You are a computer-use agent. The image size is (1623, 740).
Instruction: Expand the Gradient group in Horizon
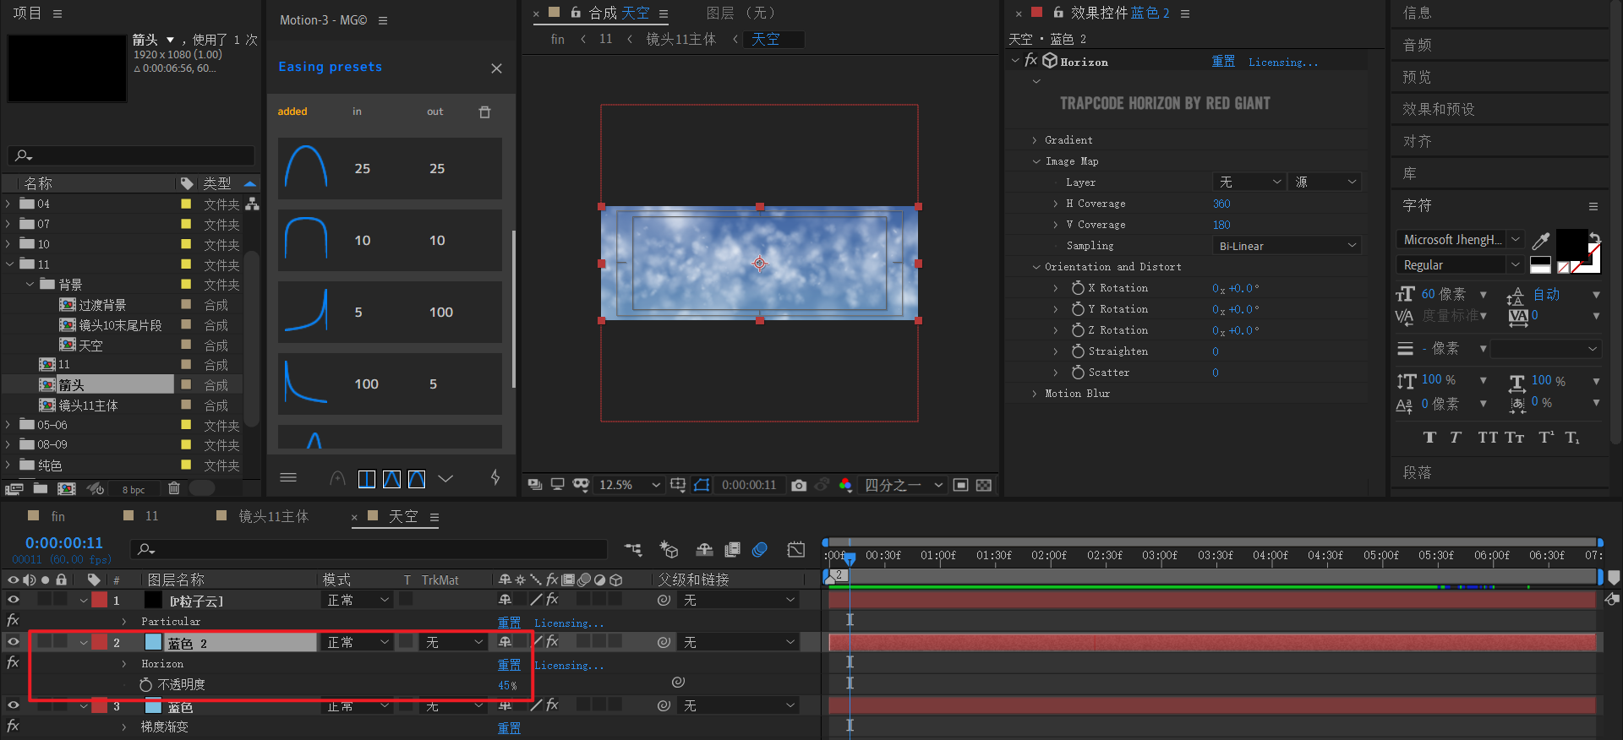(1035, 140)
